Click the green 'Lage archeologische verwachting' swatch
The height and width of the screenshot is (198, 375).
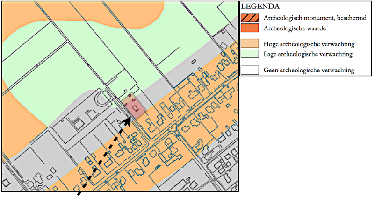[x=250, y=54]
